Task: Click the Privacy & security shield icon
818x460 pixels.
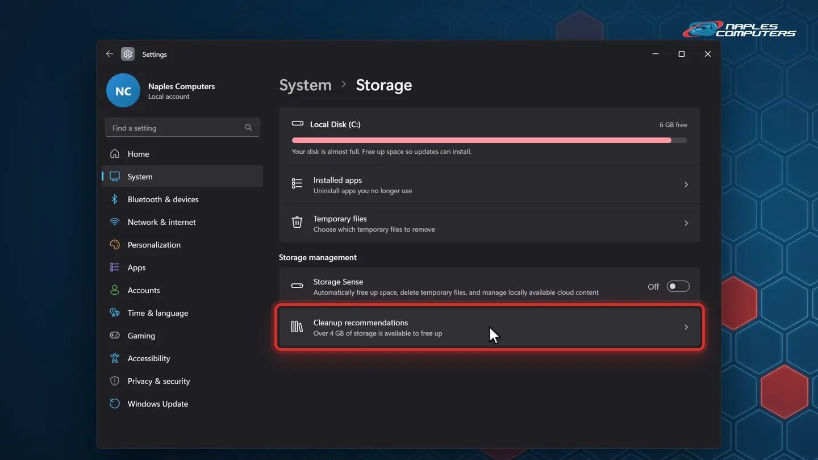Action: [x=115, y=381]
